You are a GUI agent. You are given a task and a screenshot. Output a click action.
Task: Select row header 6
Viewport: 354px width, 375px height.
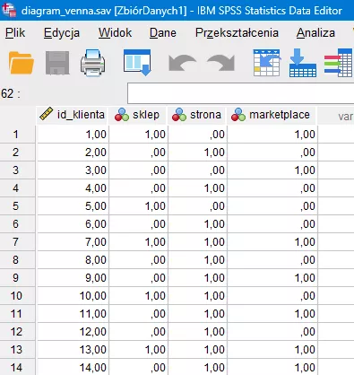tap(17, 224)
